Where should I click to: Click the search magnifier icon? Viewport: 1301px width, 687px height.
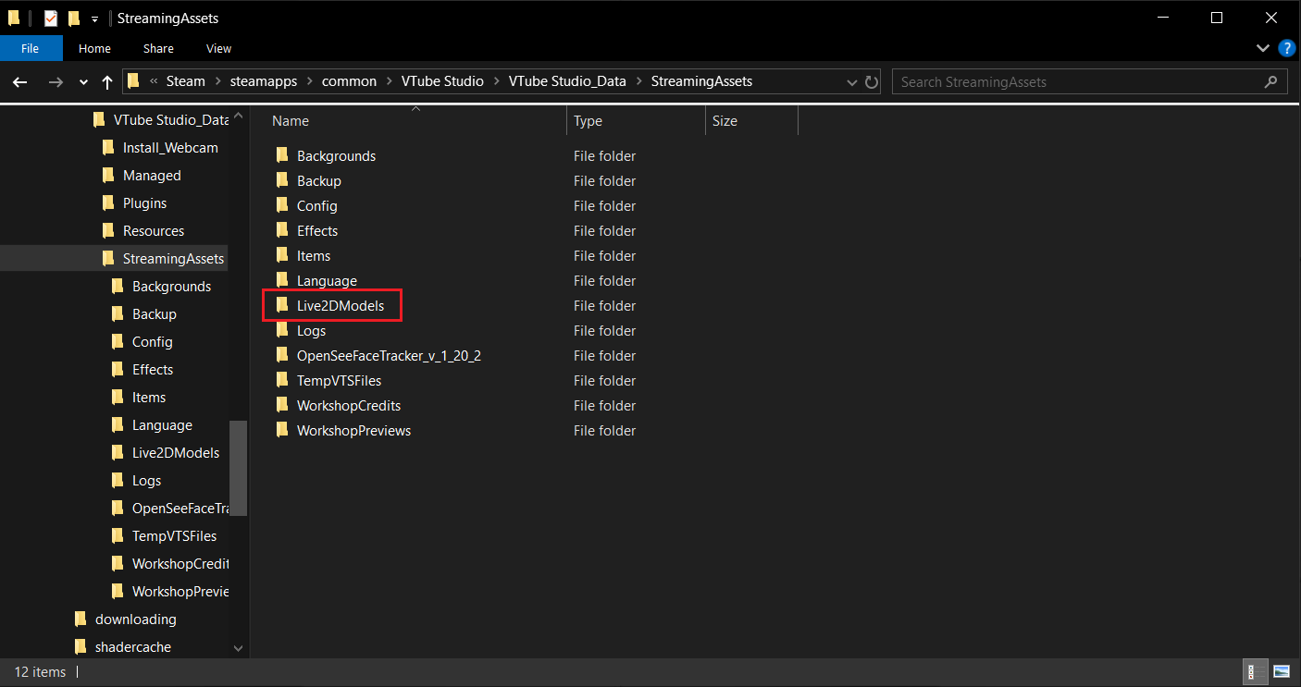point(1271,81)
